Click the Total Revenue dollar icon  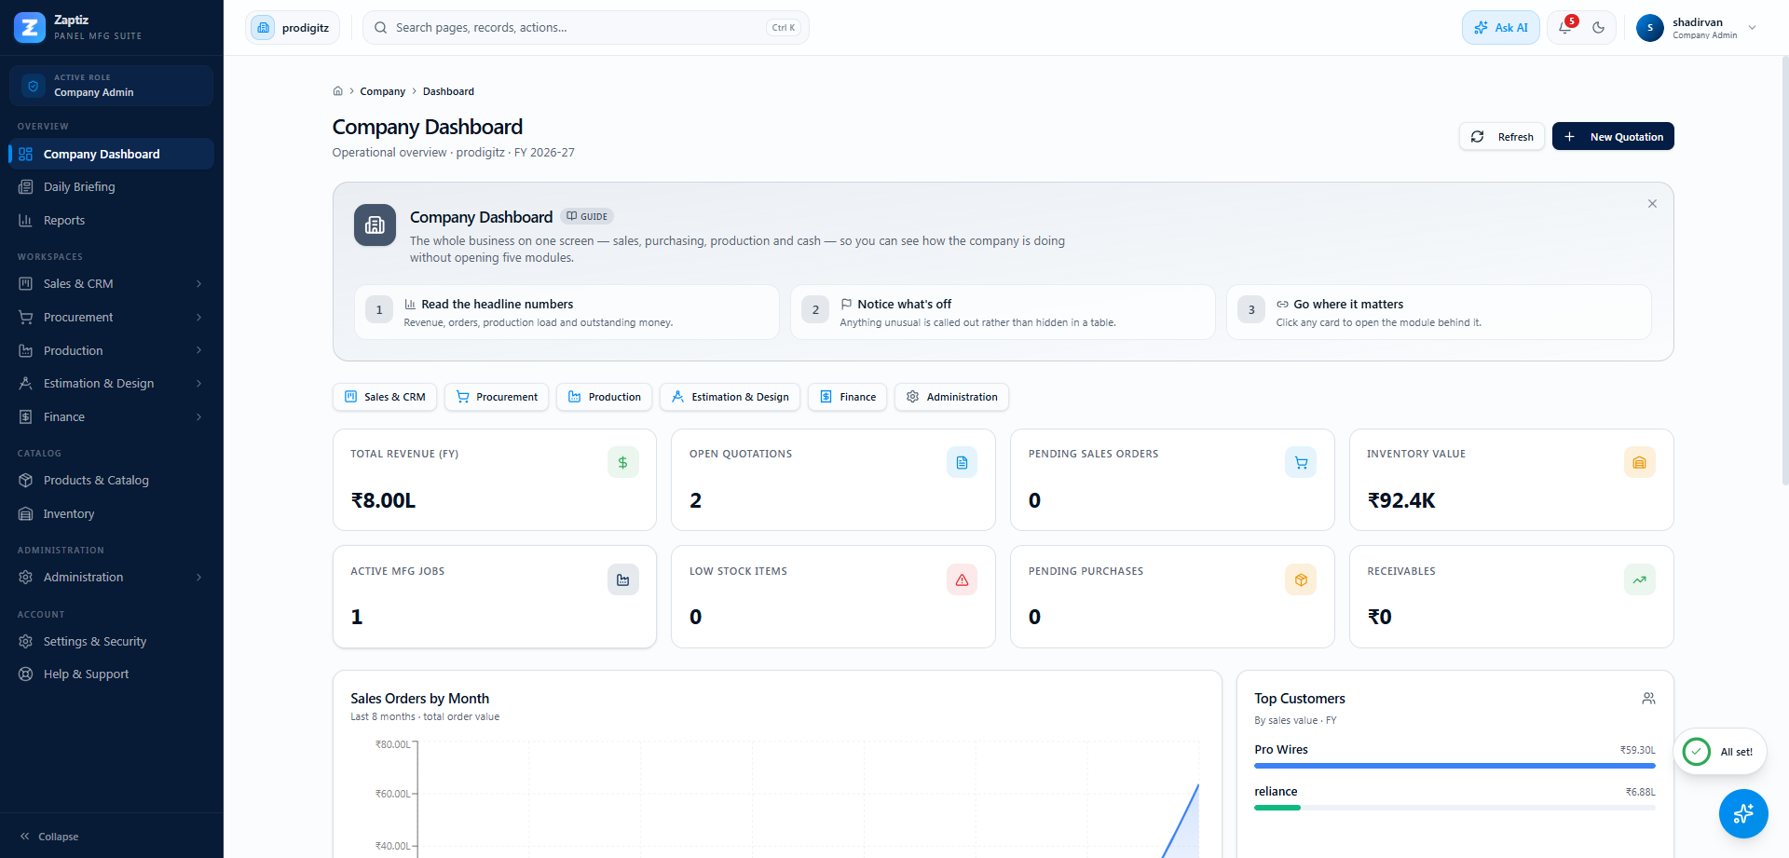click(x=623, y=463)
